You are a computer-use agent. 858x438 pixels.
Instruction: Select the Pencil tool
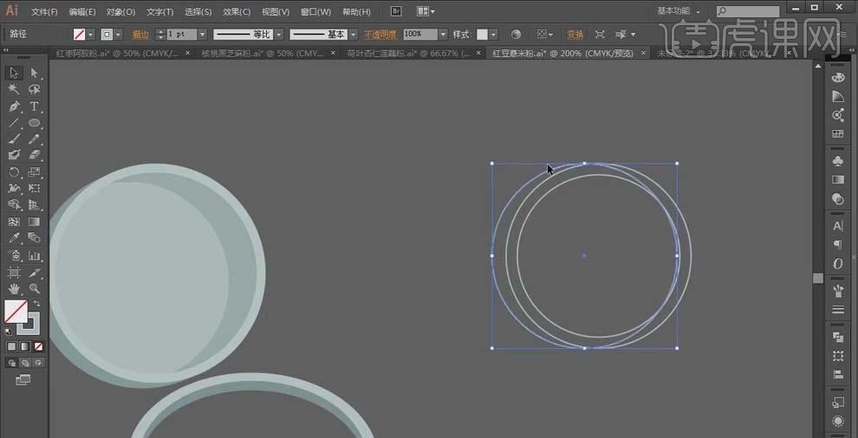click(x=35, y=138)
